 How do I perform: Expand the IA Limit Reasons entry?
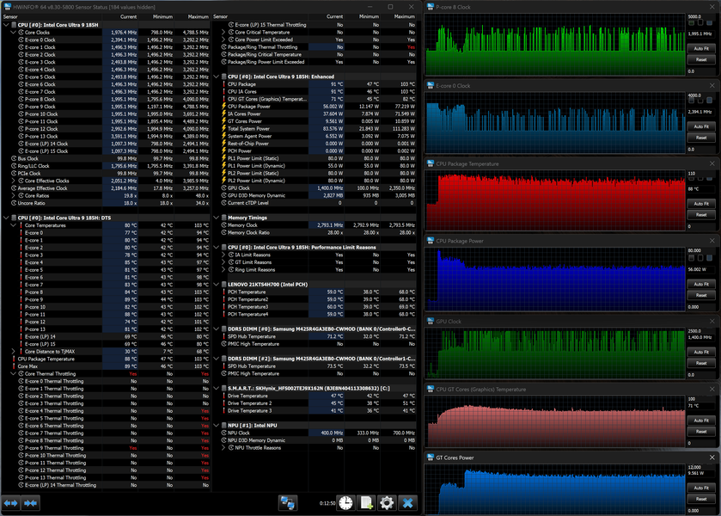pos(223,255)
